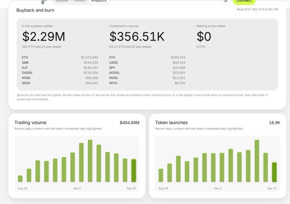Viewport: 290px width, 204px height.
Task: Click "Sep 3" axis label in Trading volume
Action: coord(77,188)
